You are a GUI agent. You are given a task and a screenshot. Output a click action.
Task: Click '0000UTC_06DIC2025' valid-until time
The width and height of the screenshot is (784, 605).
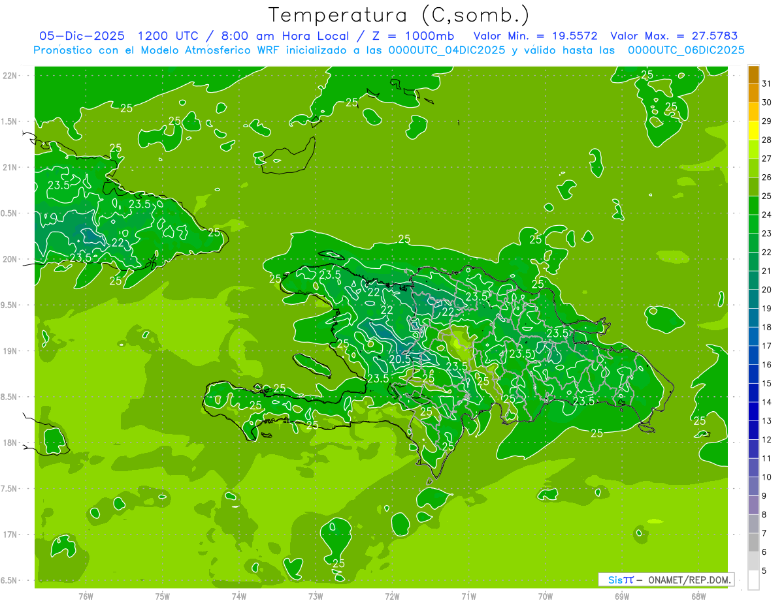[x=686, y=50]
